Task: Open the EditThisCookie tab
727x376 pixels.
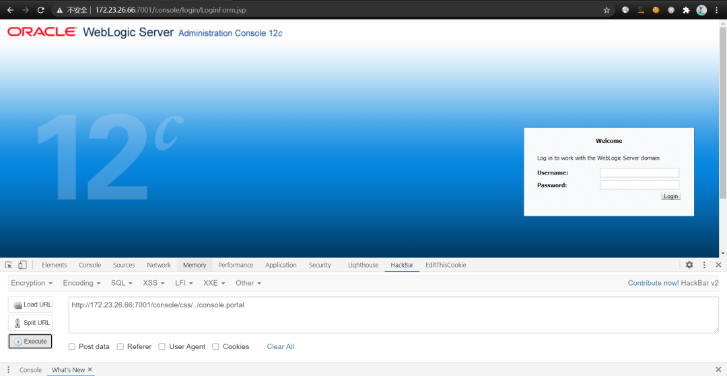Action: click(446, 265)
